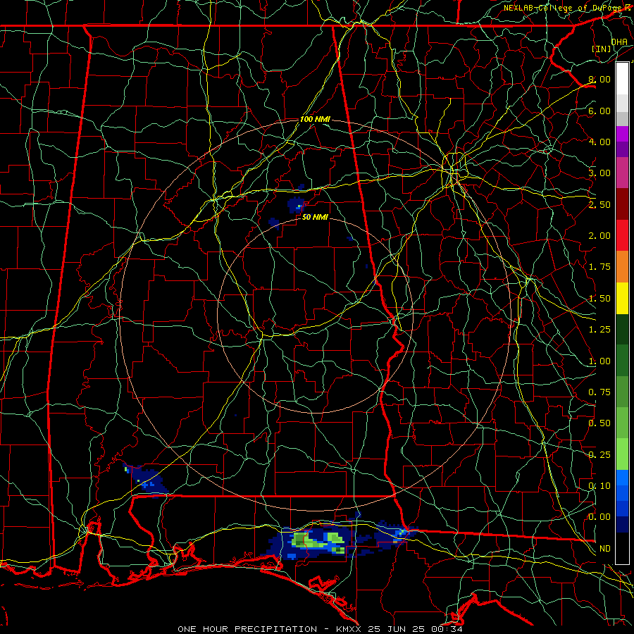Select the light blue swatch above 0.10
This screenshot has width=634, height=634.
click(x=622, y=478)
